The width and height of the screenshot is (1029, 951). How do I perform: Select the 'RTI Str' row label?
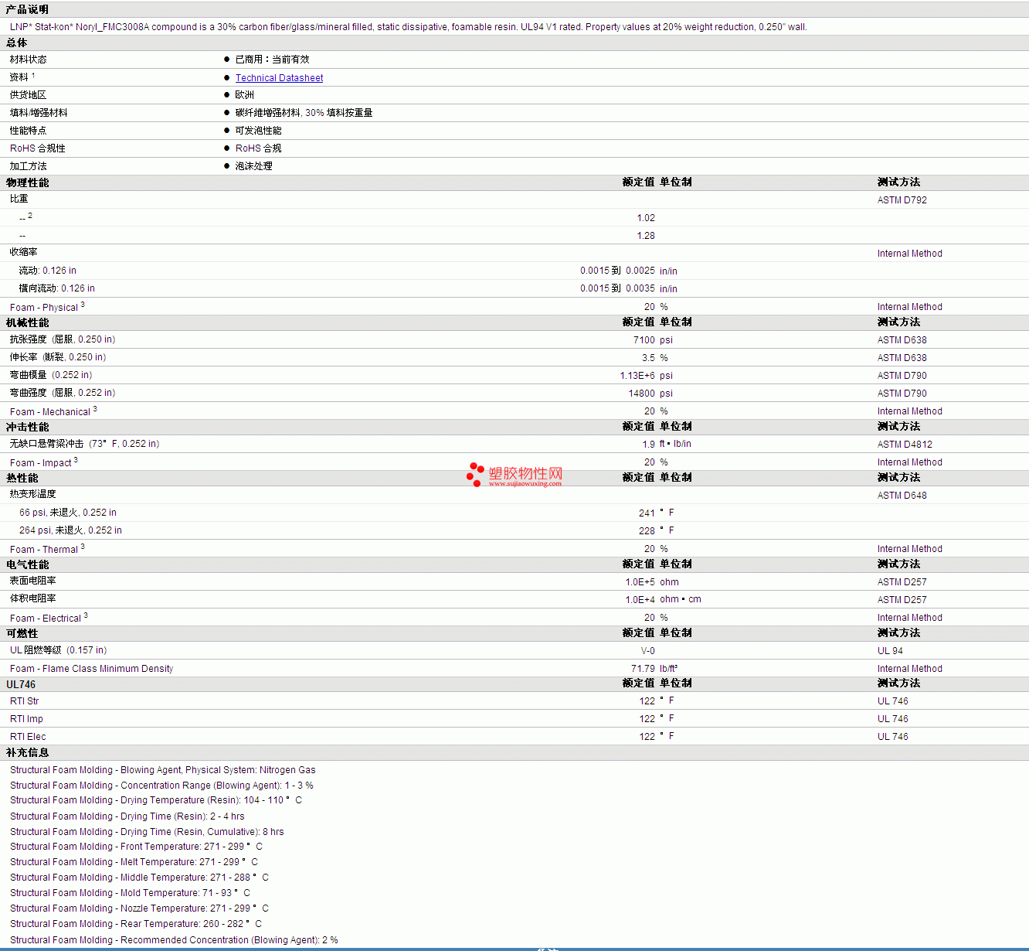coord(24,701)
